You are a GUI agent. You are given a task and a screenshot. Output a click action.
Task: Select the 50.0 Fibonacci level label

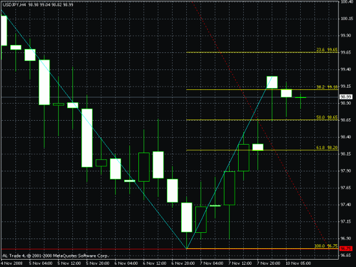(x=327, y=117)
